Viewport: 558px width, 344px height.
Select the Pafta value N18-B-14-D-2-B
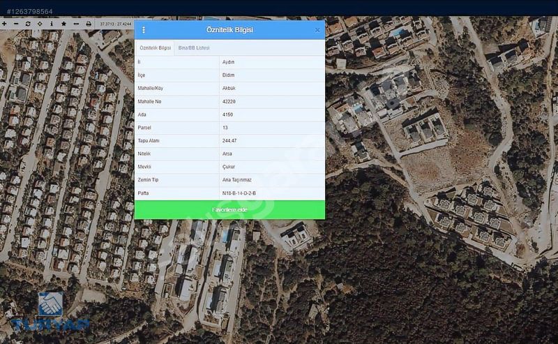[x=239, y=193]
